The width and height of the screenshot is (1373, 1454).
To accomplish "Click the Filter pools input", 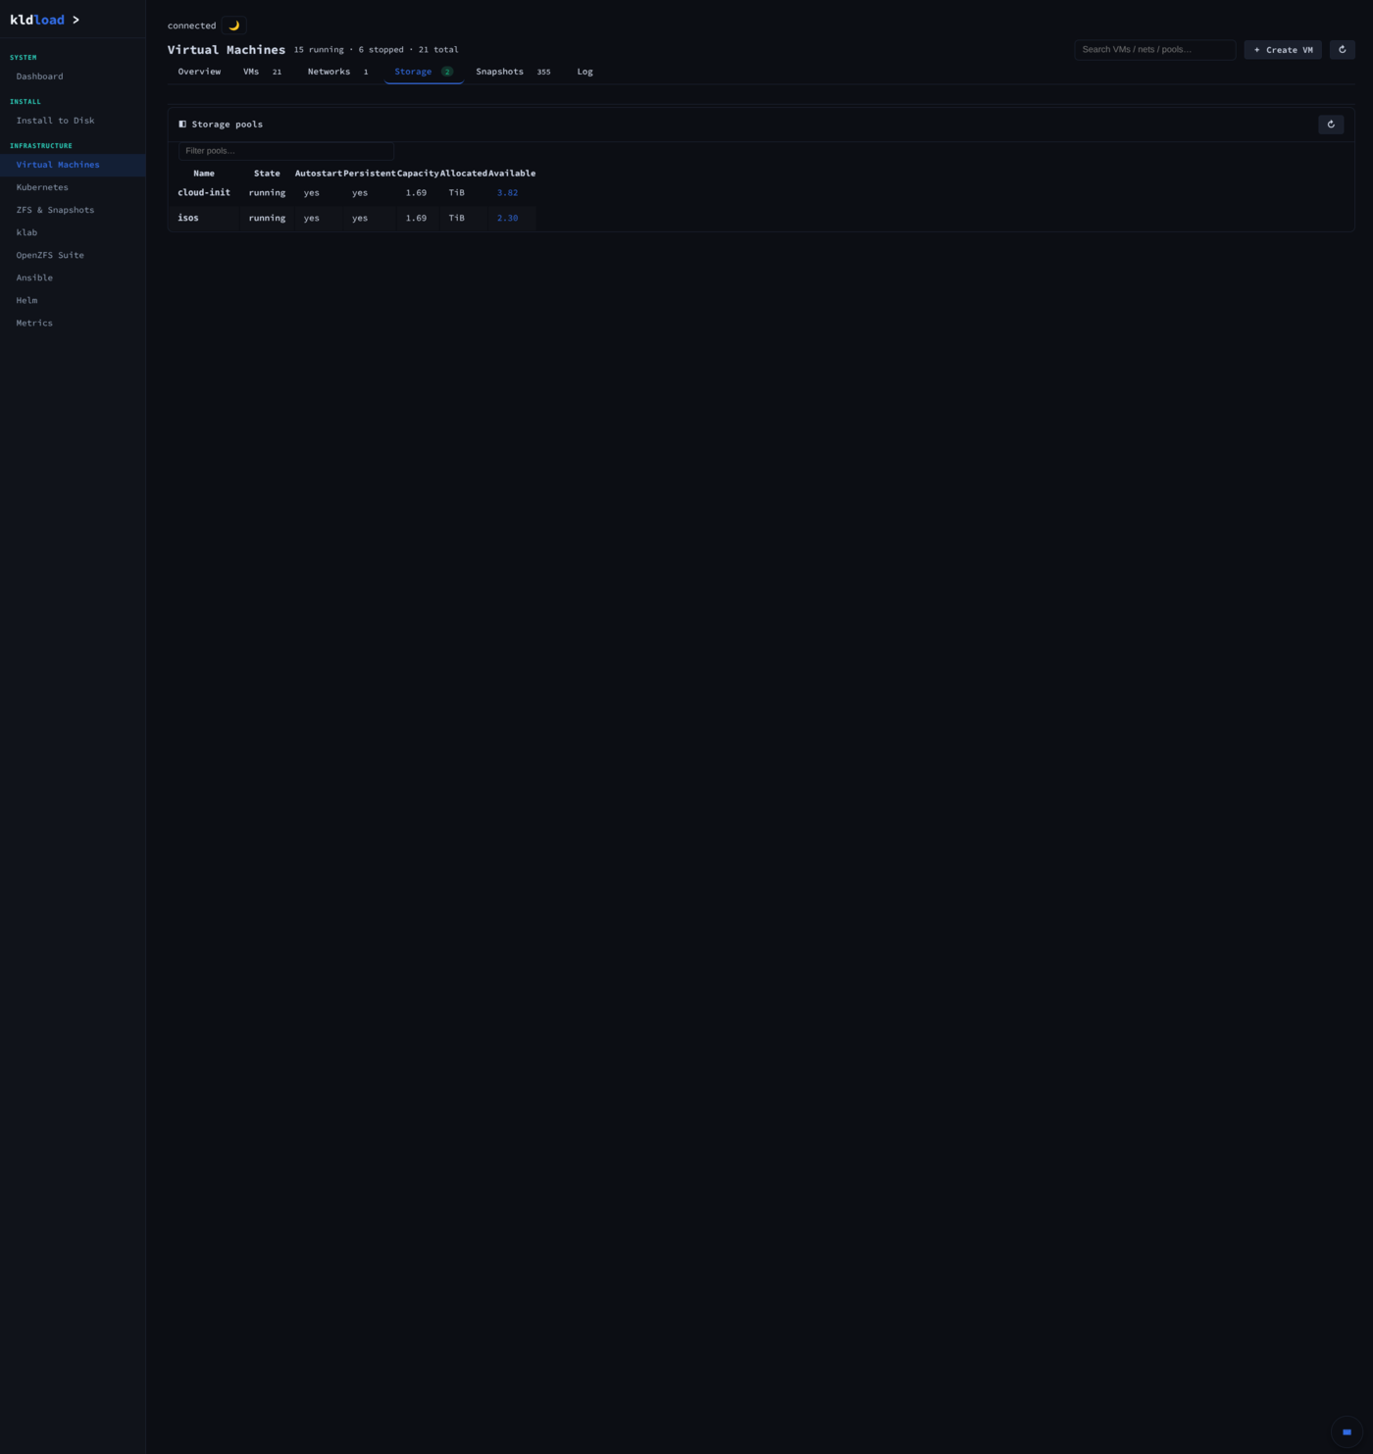I will click(x=286, y=151).
